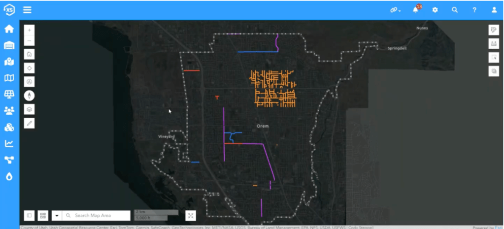
Task: Open the line chart analytics icon
Action: point(9,143)
